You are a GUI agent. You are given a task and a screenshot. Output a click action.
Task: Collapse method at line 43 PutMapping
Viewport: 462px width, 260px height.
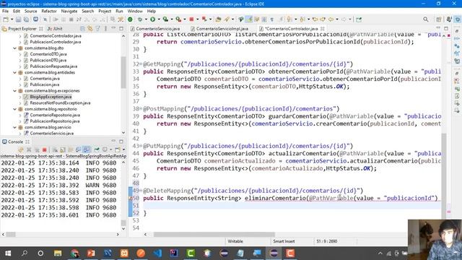141,146
